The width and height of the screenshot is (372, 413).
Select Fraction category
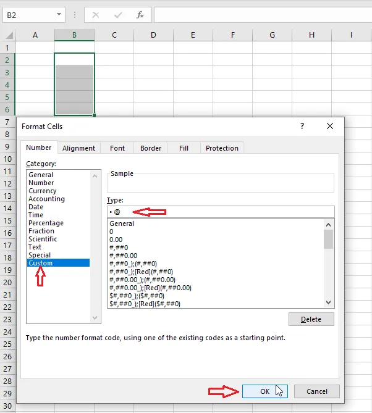(41, 231)
